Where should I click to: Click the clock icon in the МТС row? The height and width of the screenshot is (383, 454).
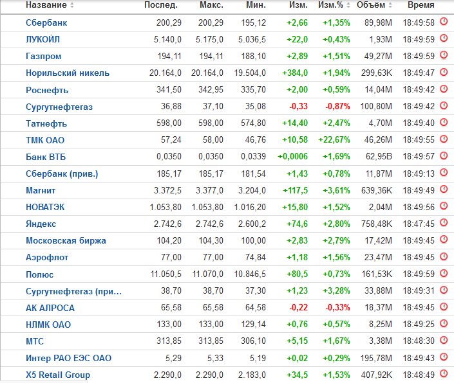click(444, 340)
